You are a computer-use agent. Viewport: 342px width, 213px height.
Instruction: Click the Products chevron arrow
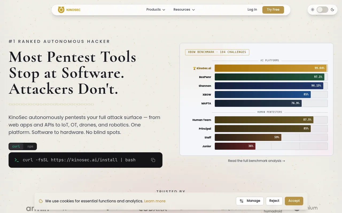[164, 10]
